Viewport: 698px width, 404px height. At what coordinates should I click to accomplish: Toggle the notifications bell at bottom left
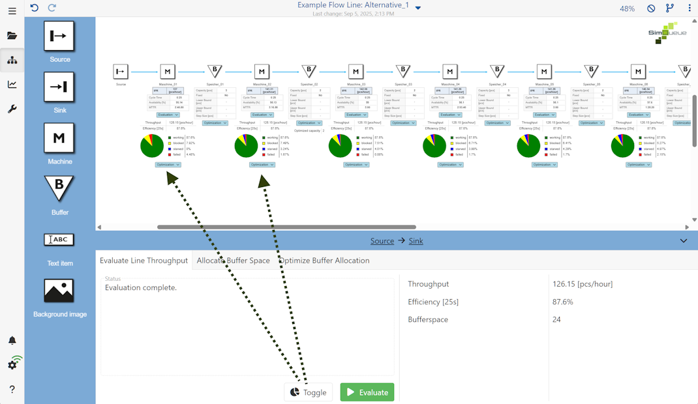[x=12, y=339]
